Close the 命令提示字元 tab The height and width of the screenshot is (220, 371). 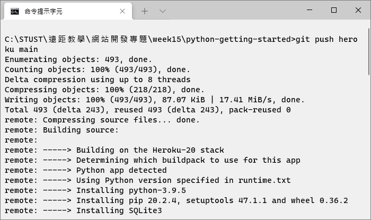[122, 11]
